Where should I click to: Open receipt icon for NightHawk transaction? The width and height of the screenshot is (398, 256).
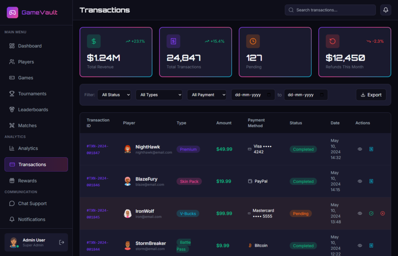coord(371,149)
